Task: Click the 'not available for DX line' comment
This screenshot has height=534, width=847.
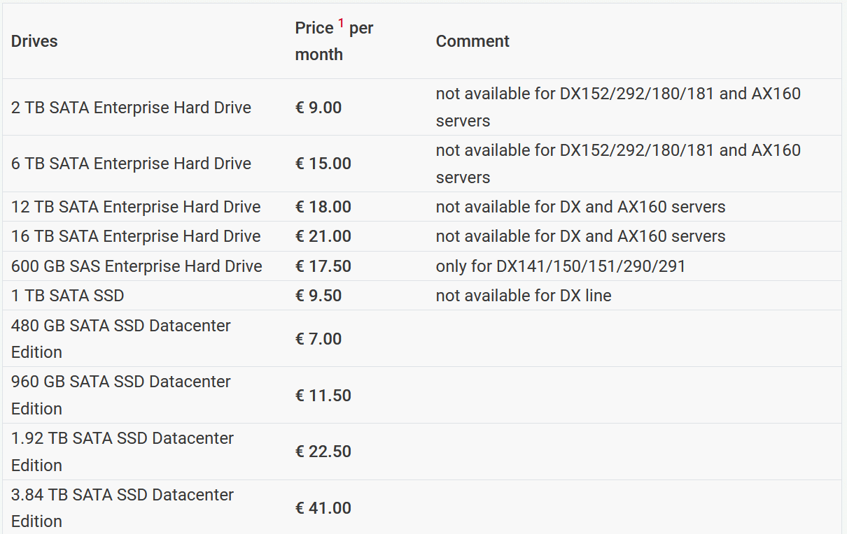Action: point(524,296)
